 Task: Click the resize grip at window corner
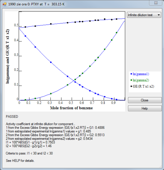click(160, 166)
